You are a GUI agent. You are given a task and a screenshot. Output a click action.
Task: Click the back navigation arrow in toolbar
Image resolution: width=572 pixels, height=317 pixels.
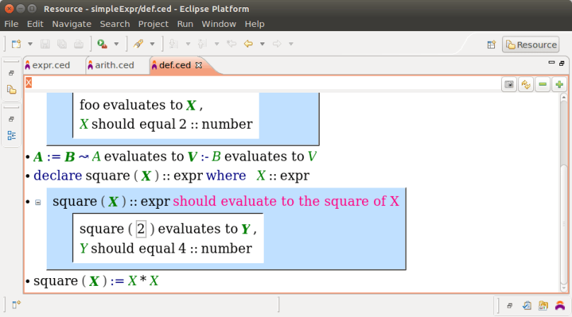[x=248, y=44]
